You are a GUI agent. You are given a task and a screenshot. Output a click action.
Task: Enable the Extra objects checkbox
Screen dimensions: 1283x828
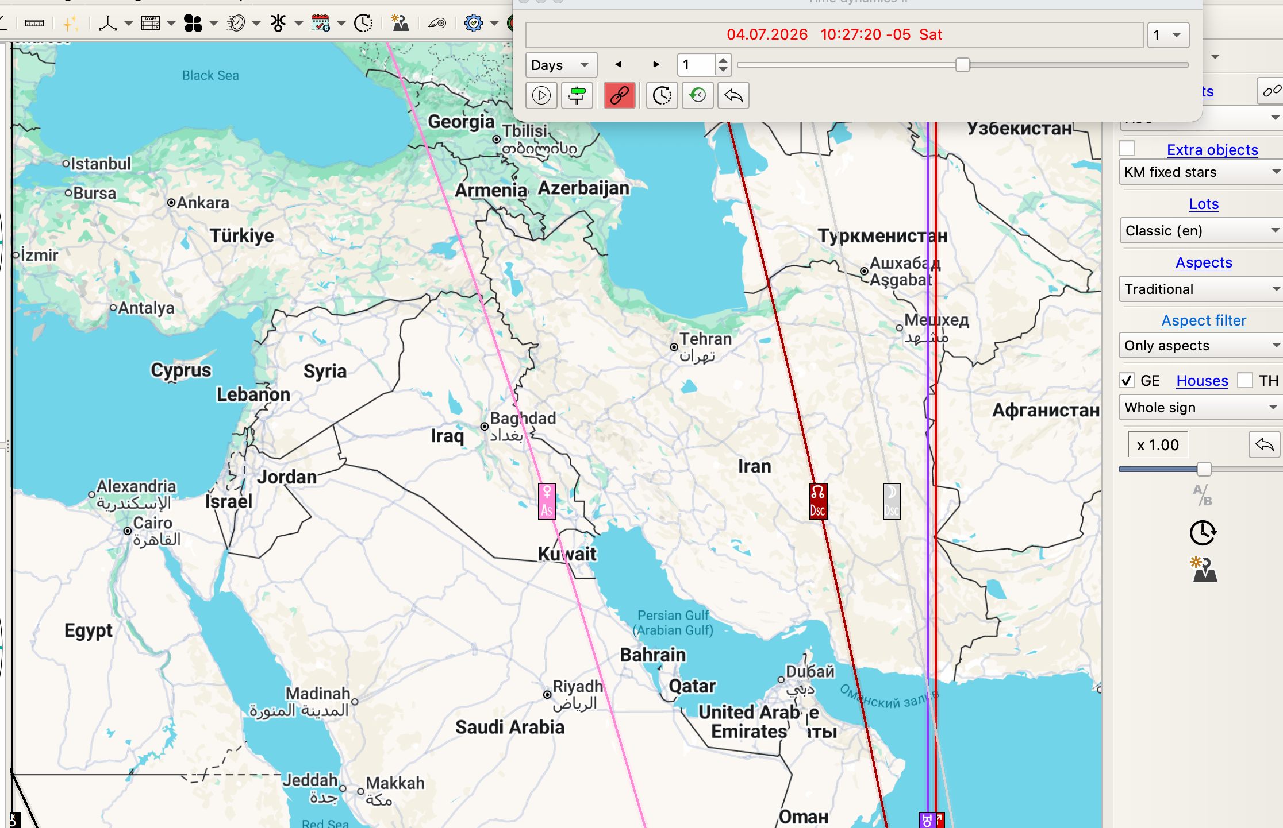(x=1127, y=149)
